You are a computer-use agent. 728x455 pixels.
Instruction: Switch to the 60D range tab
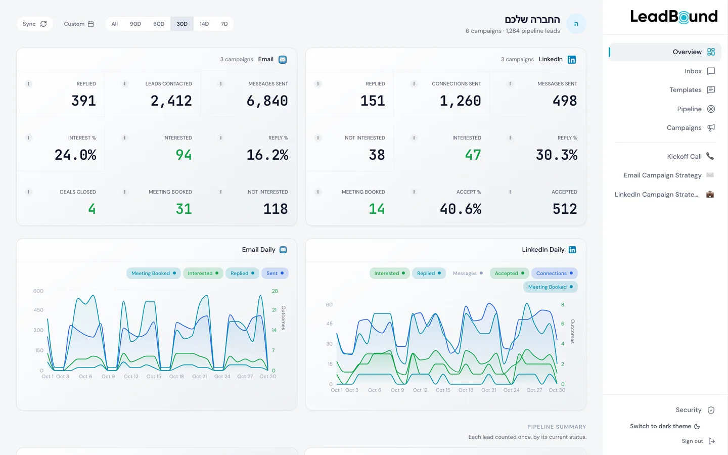pyautogui.click(x=159, y=24)
